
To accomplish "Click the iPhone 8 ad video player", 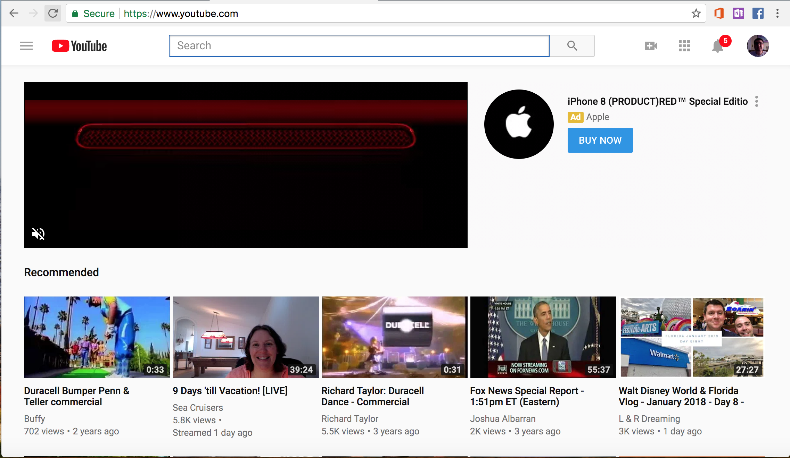I will tap(246, 165).
